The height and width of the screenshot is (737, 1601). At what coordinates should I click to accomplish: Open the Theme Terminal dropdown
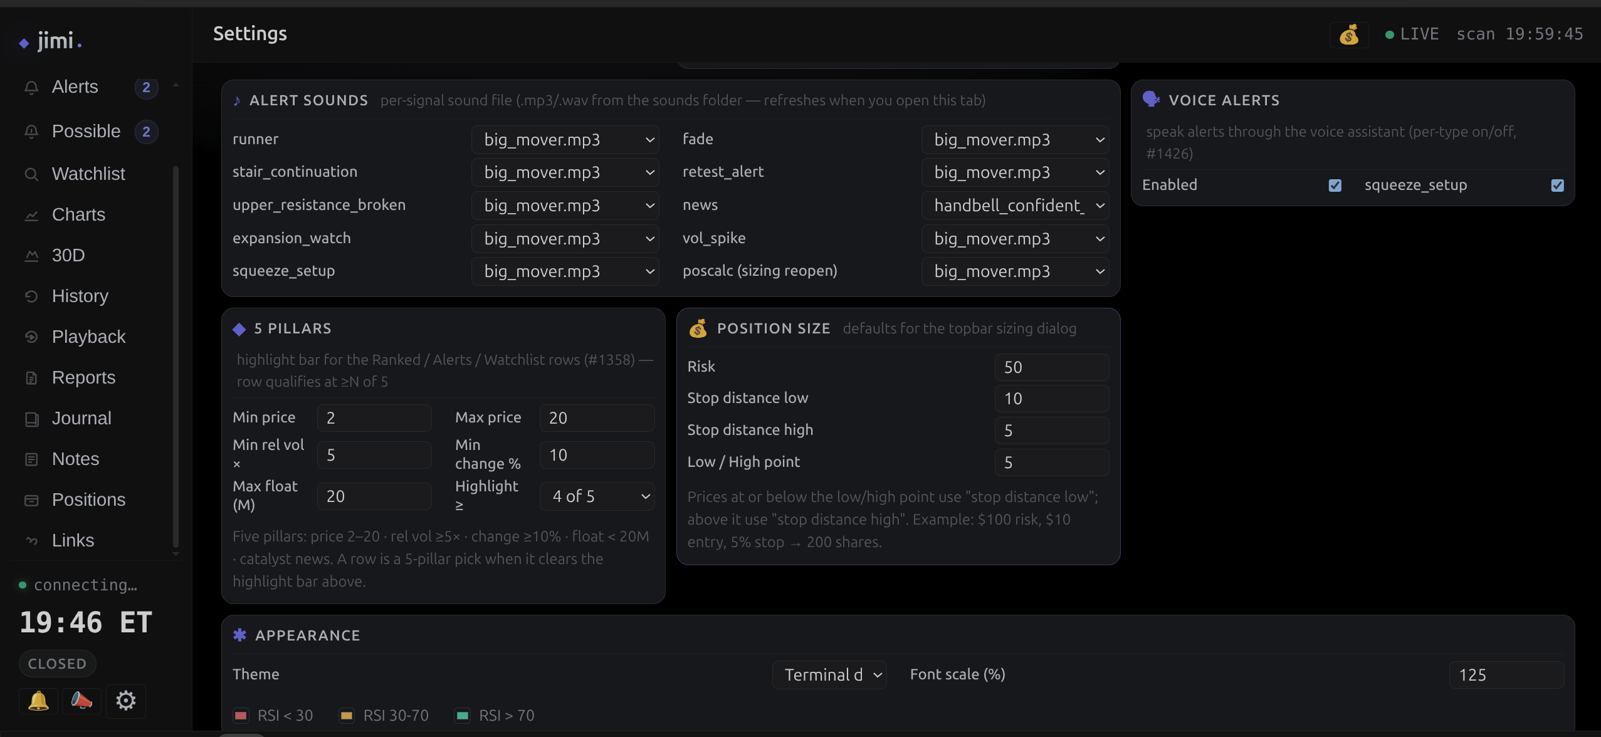coord(829,675)
